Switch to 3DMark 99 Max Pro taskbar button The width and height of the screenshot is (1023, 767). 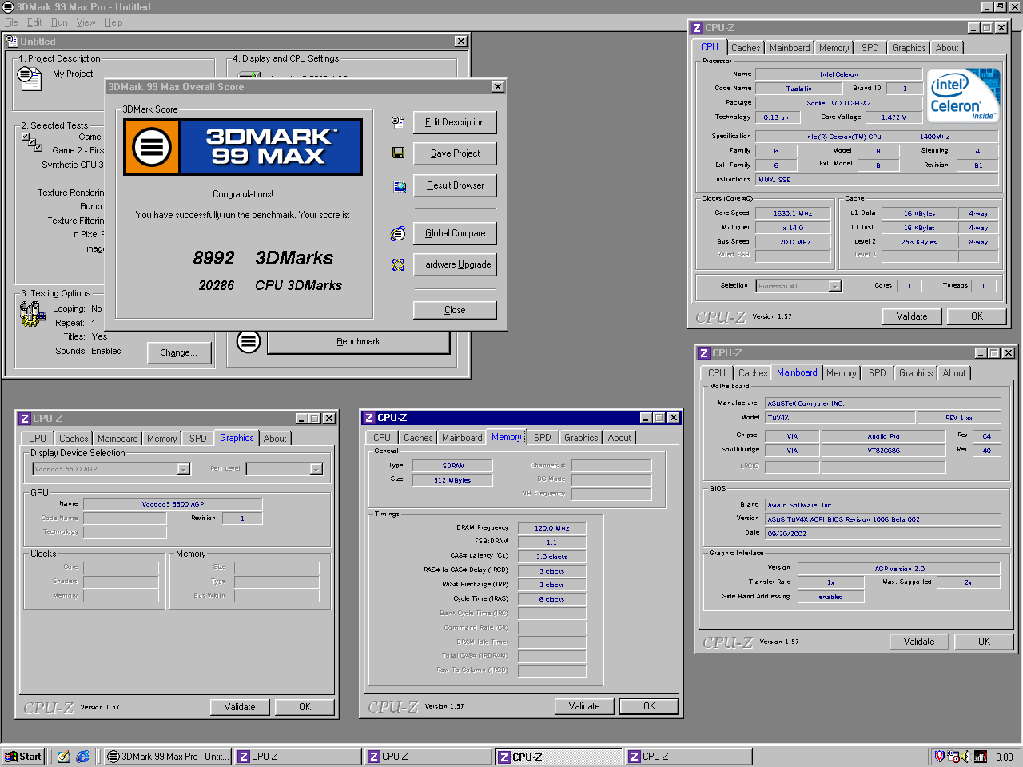pyautogui.click(x=168, y=757)
